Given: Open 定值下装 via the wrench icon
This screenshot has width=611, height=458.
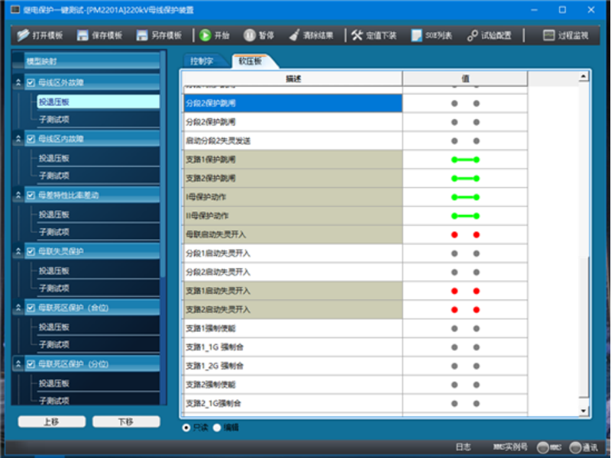Looking at the screenshot, I should click(x=357, y=36).
